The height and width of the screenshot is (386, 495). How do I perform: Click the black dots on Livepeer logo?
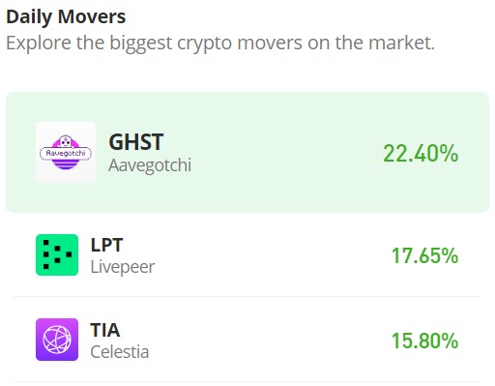tap(57, 254)
